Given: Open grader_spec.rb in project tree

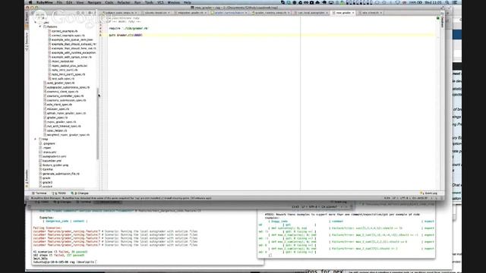Looking at the screenshot, I should click(x=55, y=118).
